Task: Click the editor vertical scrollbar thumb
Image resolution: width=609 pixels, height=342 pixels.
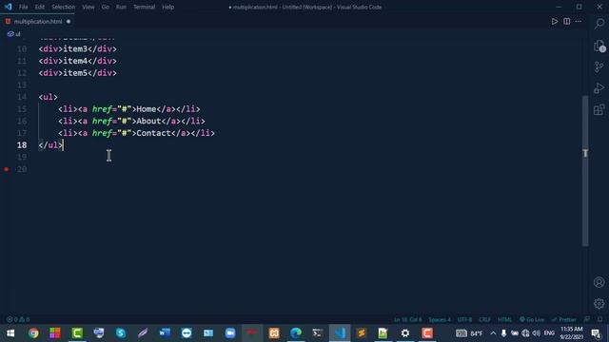Action: pyautogui.click(x=585, y=171)
